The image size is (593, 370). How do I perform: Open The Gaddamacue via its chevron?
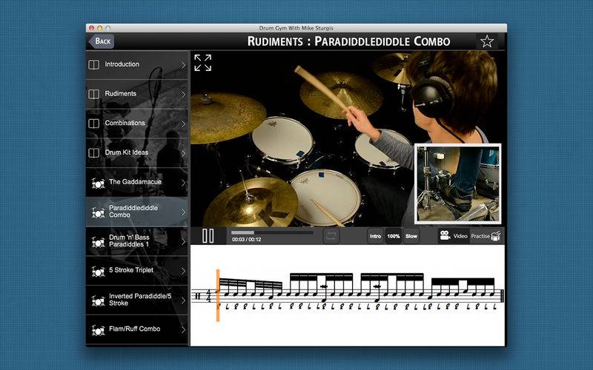pos(183,183)
